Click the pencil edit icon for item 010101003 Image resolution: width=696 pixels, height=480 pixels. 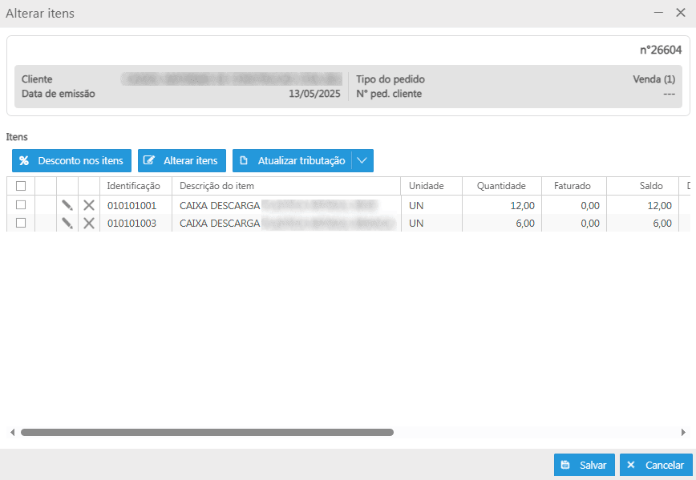pos(67,224)
